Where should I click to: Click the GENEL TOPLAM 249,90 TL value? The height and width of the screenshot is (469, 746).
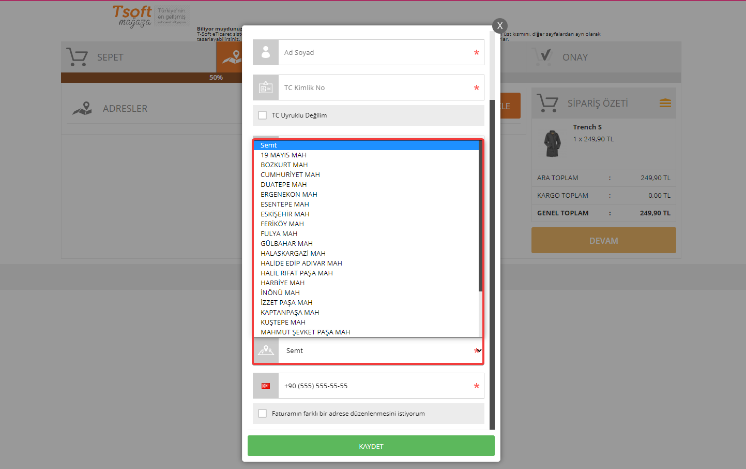coord(655,213)
